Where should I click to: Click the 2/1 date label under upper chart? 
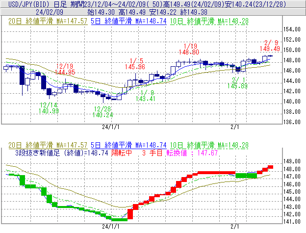coord(234,127)
